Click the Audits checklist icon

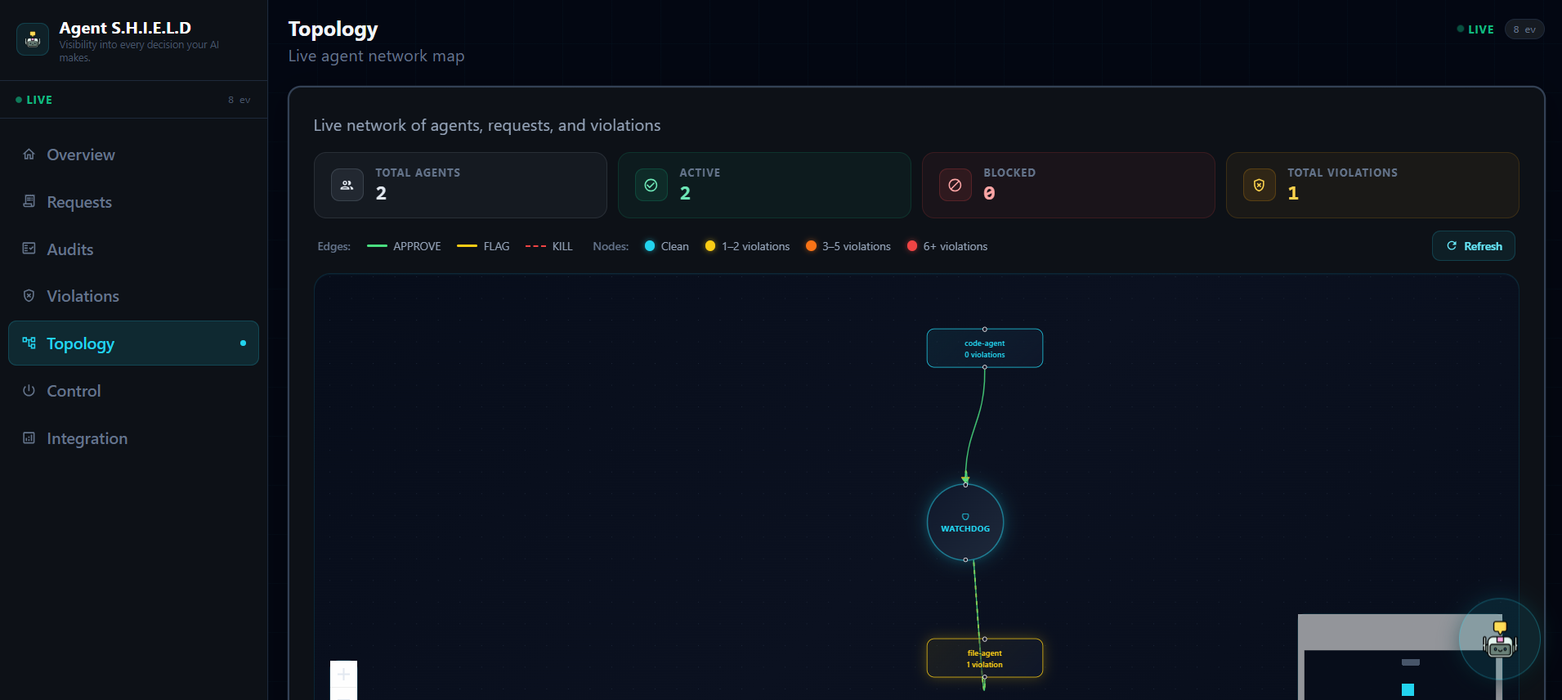pyautogui.click(x=29, y=249)
